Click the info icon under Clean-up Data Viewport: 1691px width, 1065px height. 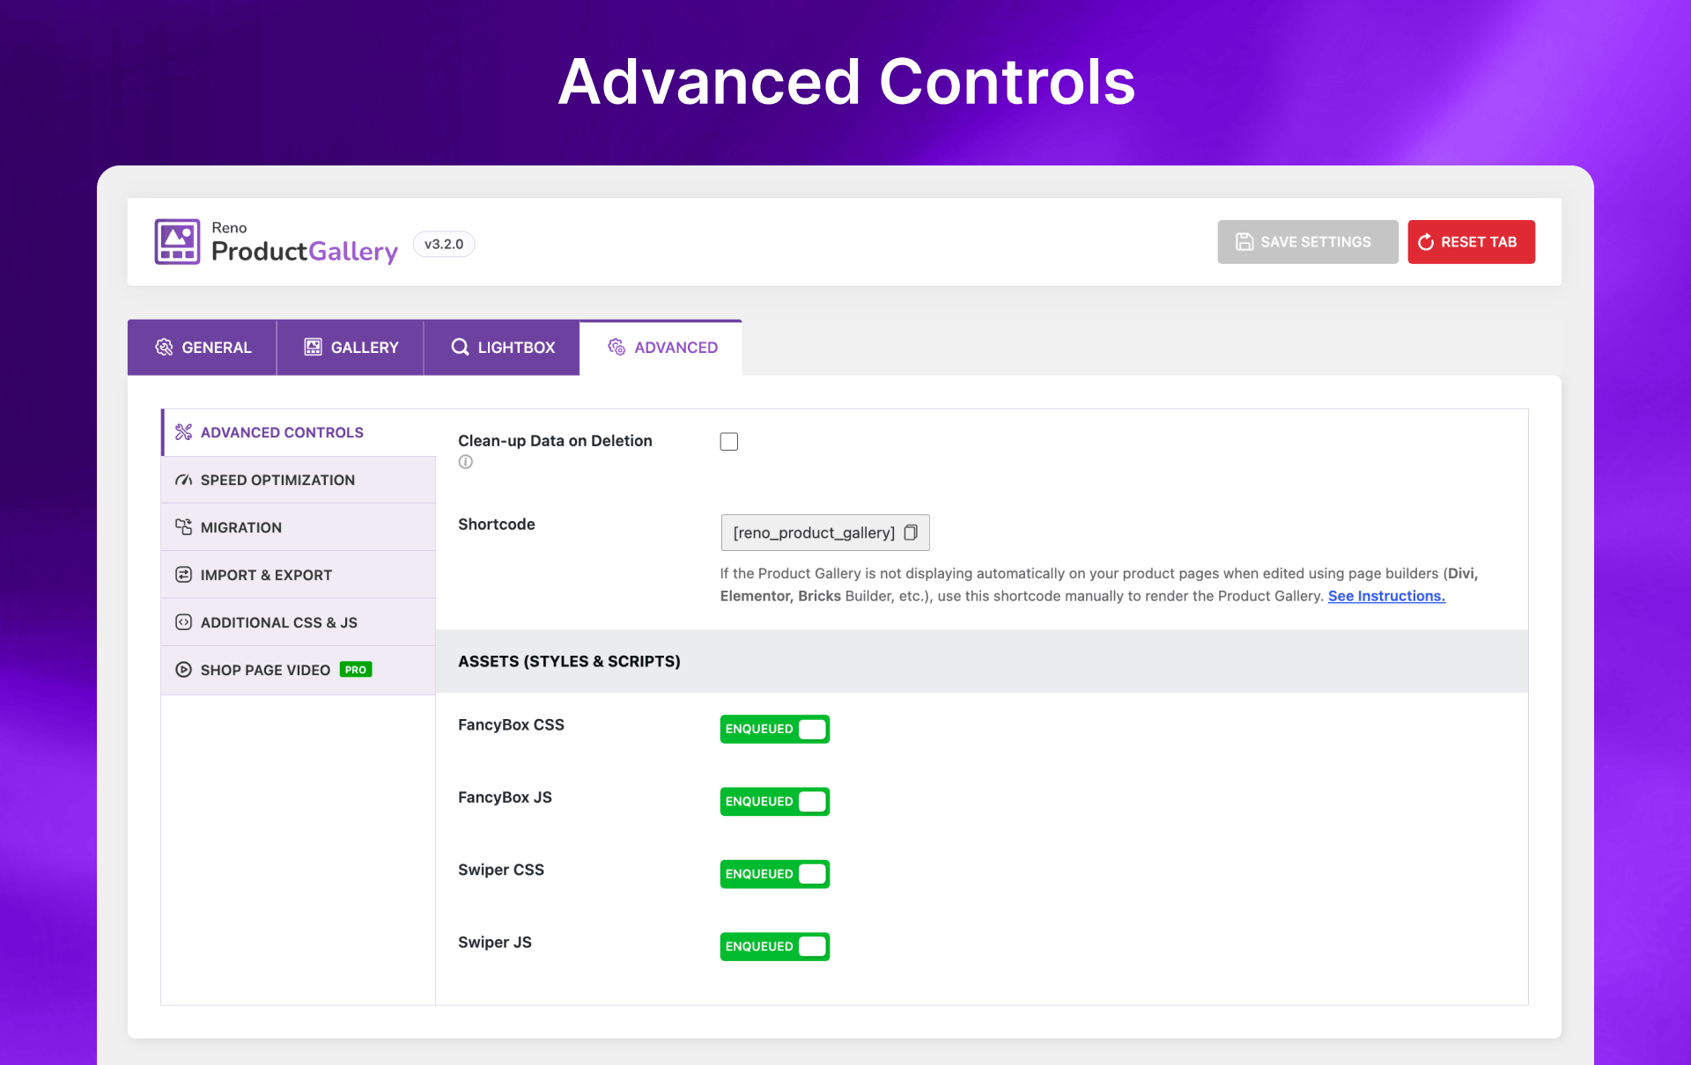(x=466, y=462)
